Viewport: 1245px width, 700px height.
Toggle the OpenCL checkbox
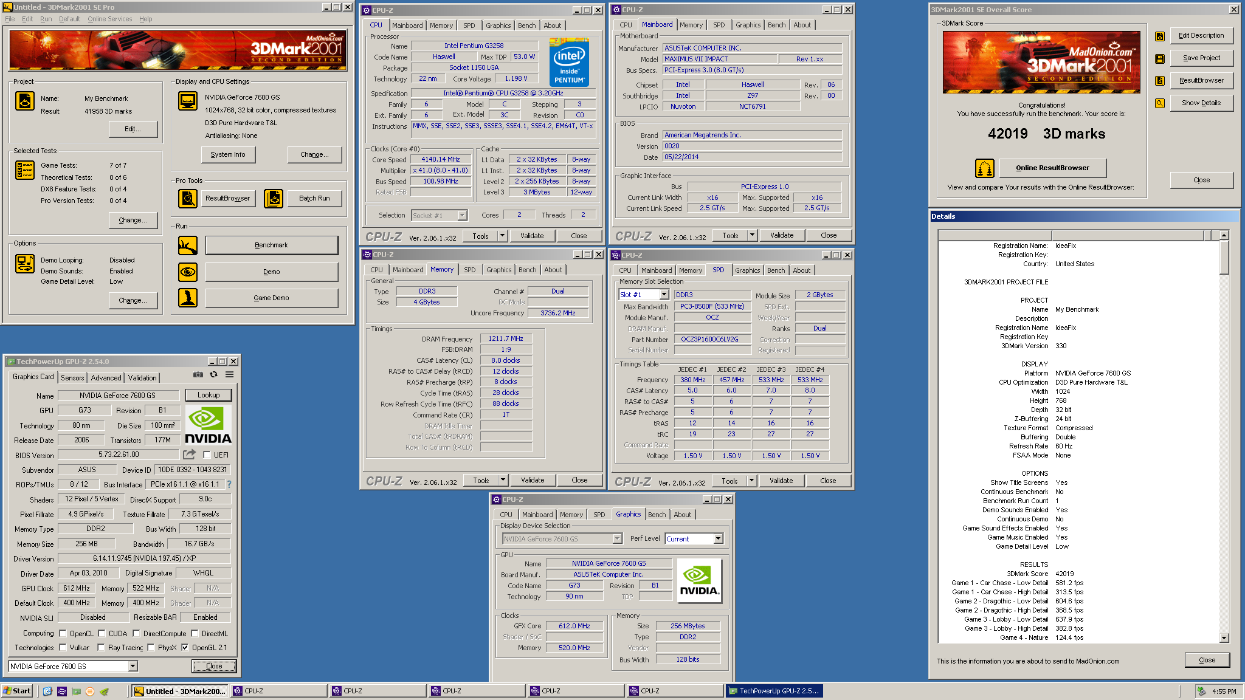tap(63, 634)
